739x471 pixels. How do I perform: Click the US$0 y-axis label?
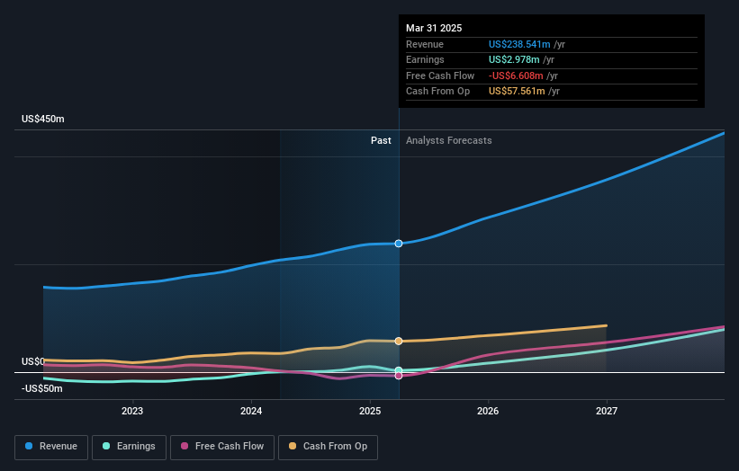[33, 361]
